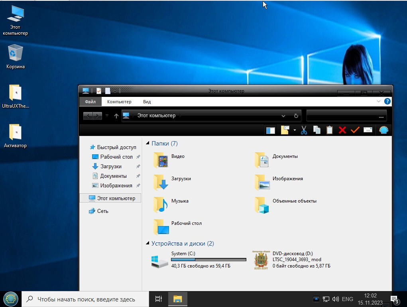Click the scissors Cut icon

coord(304,130)
